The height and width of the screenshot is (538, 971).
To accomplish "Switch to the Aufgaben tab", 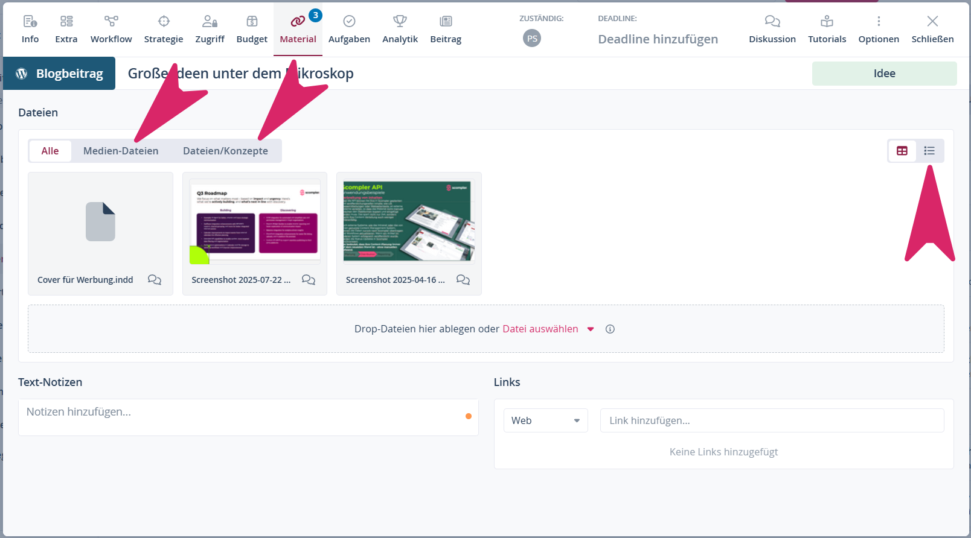I will [x=349, y=29].
